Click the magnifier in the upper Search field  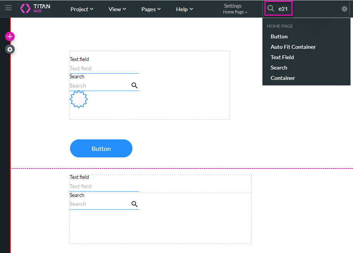(134, 86)
